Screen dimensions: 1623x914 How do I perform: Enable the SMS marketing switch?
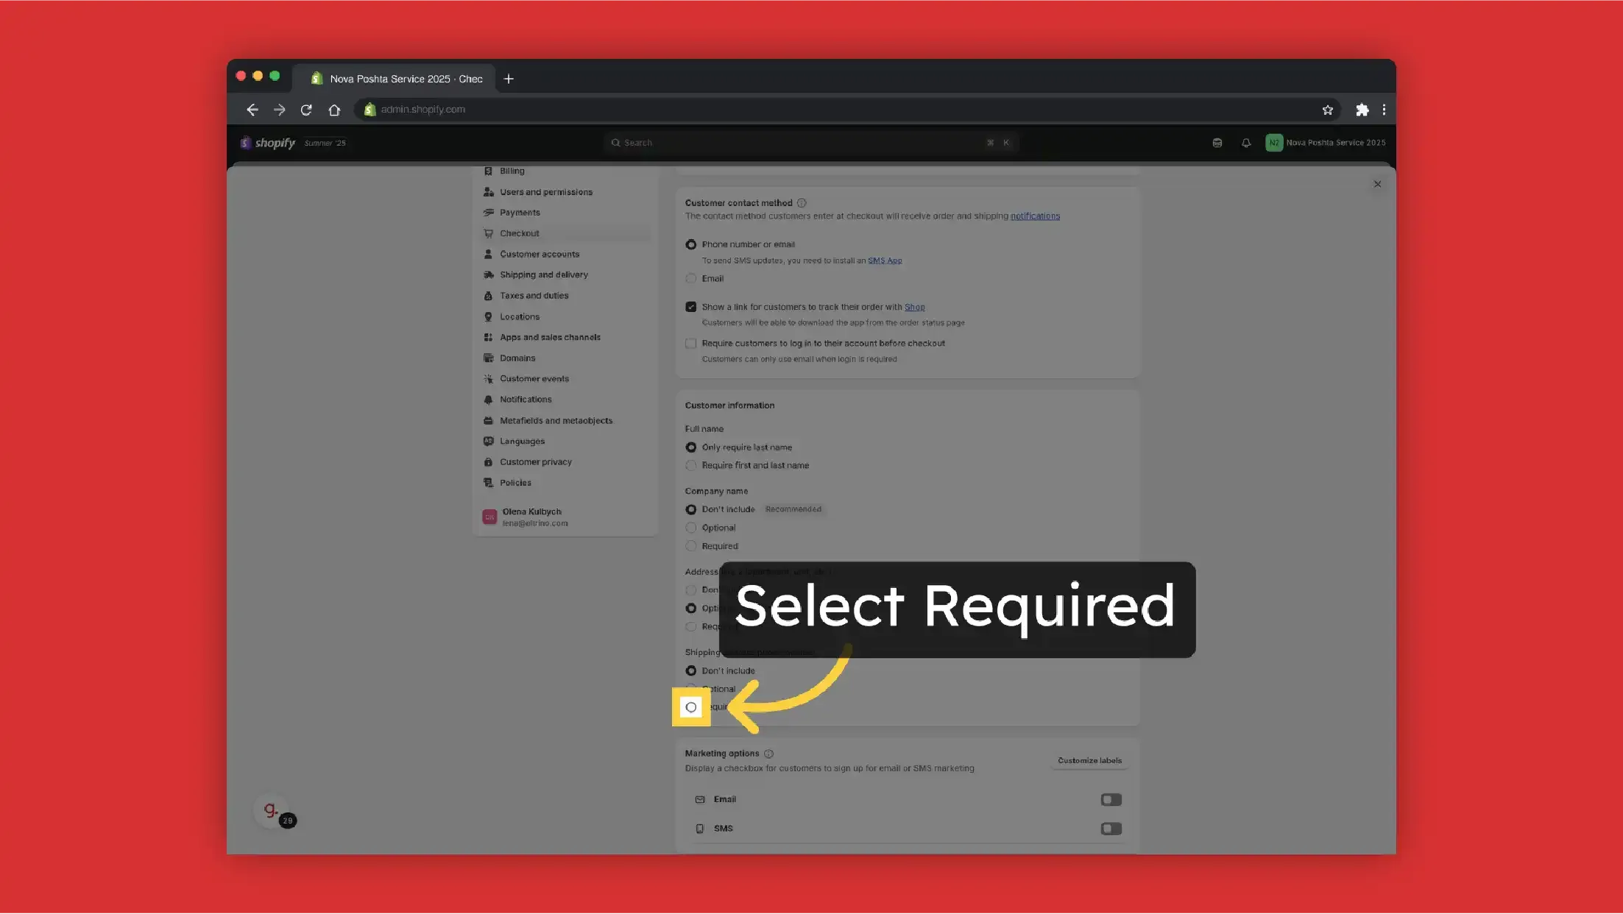click(1111, 829)
